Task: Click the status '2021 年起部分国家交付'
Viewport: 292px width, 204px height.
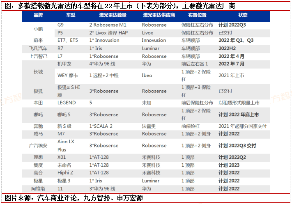Action: pos(243,126)
